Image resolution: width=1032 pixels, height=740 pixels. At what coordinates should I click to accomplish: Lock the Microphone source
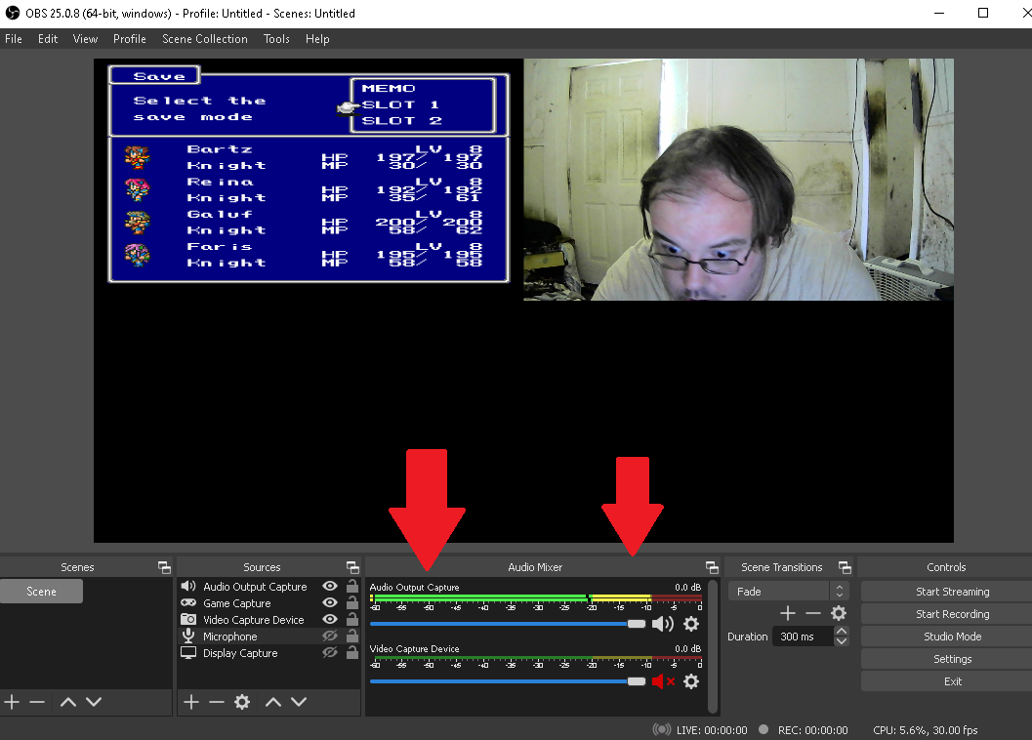(x=352, y=636)
